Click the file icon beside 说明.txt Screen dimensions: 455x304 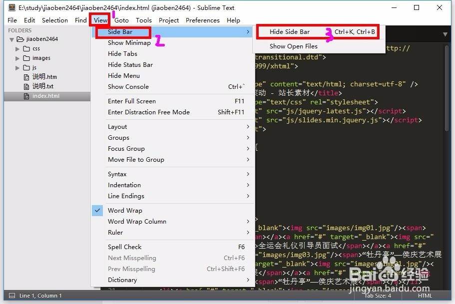point(26,86)
